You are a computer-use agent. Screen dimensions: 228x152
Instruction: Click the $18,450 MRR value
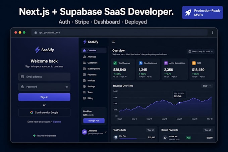[198, 70]
